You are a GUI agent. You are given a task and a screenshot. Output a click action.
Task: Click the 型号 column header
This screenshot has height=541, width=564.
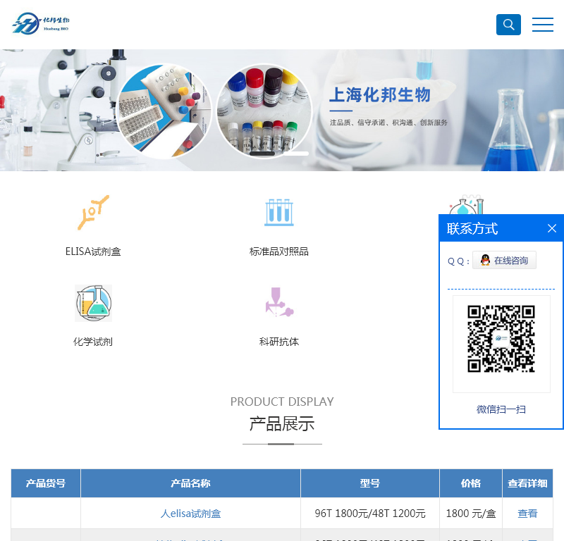[x=370, y=483]
